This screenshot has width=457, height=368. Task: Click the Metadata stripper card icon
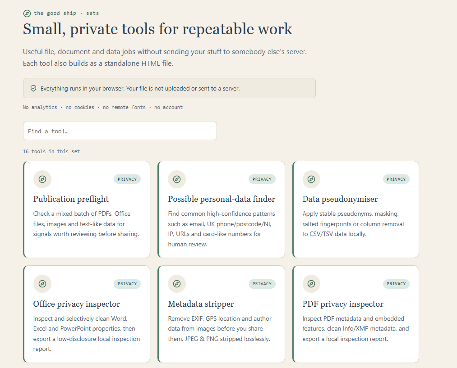click(177, 284)
